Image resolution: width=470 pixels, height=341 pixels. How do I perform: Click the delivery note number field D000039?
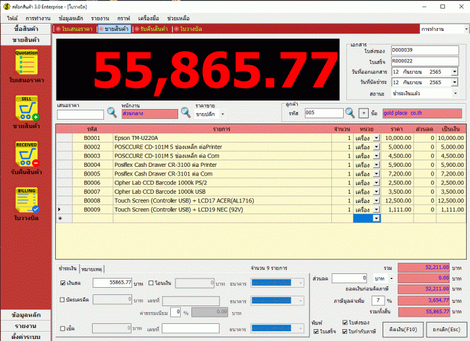pos(425,51)
